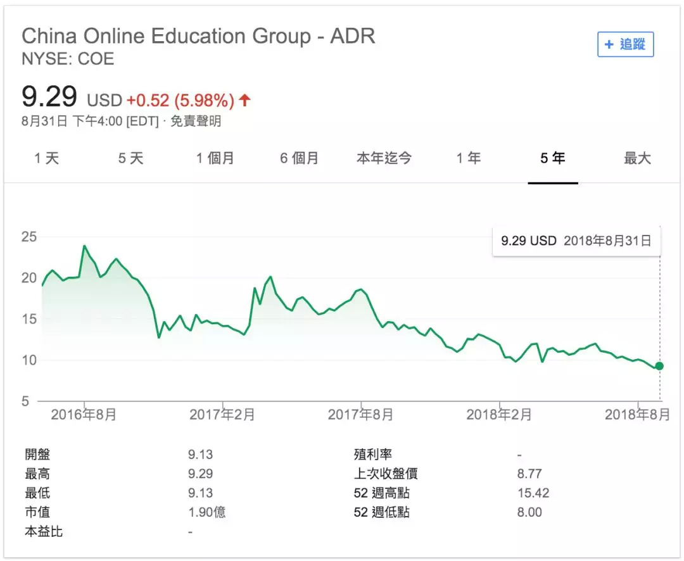684x561 pixels.
Task: Click the plus icon on the 追蹤 button
Action: tap(609, 44)
